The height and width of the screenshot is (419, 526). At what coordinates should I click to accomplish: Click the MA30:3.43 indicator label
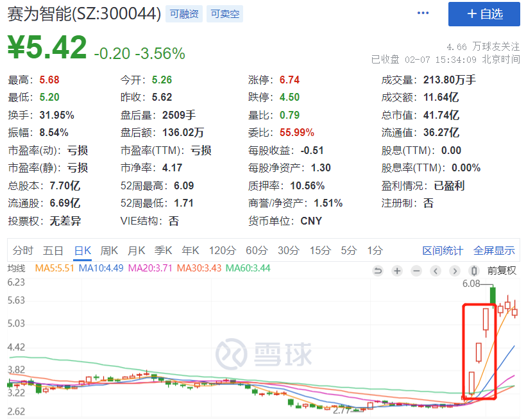pyautogui.click(x=199, y=268)
